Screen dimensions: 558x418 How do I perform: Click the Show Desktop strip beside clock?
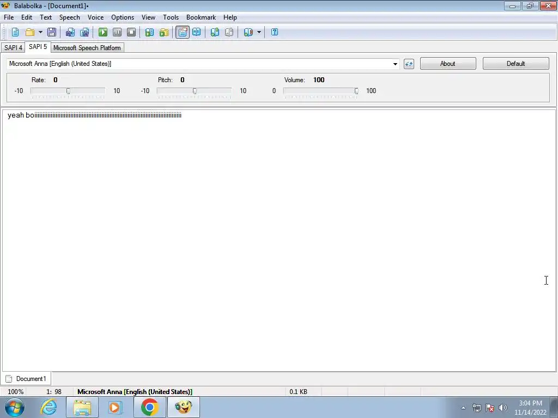pos(554,407)
